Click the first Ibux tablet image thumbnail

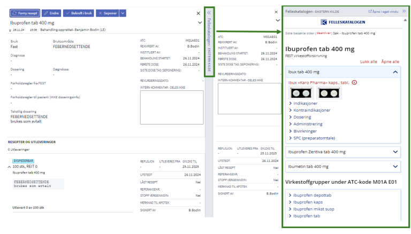click(301, 93)
